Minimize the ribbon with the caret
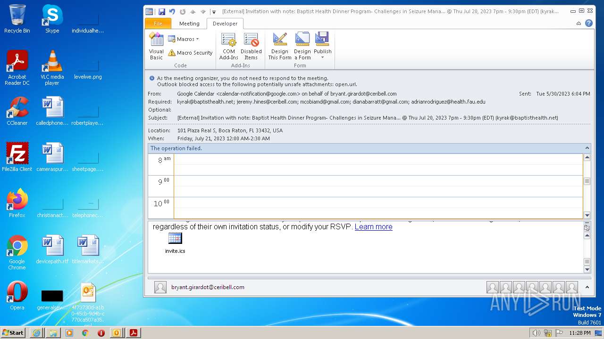This screenshot has height=339, width=604. tap(579, 23)
